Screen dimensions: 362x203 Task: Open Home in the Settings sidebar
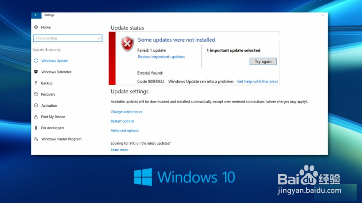coord(46,27)
